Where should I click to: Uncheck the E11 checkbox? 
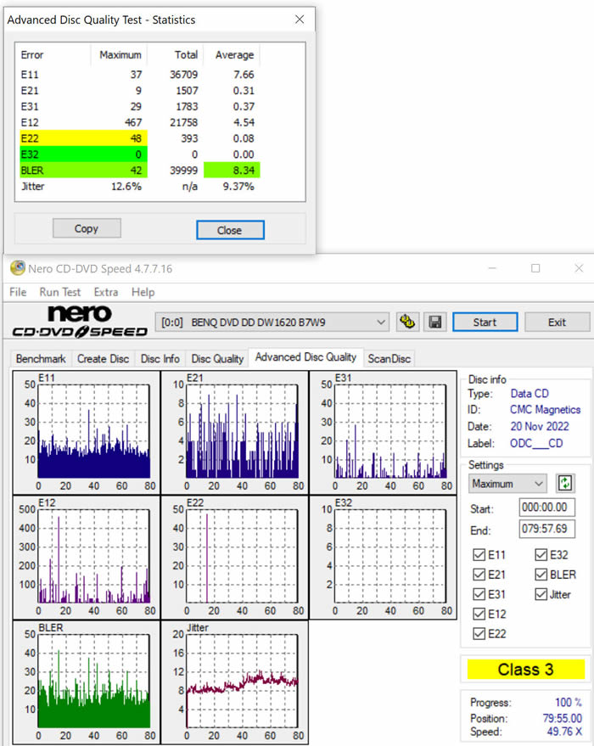(479, 556)
